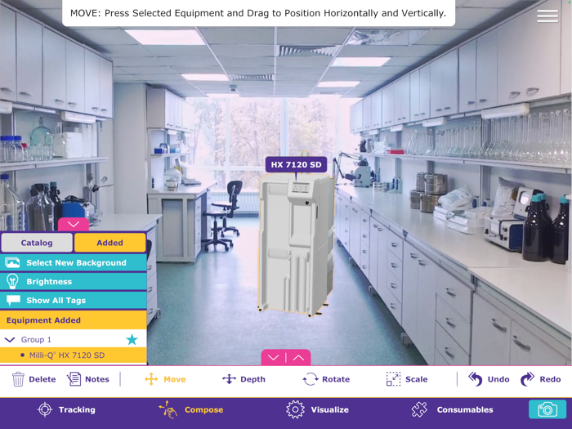Select Milli-Q HX 7120 SD list item

click(73, 355)
